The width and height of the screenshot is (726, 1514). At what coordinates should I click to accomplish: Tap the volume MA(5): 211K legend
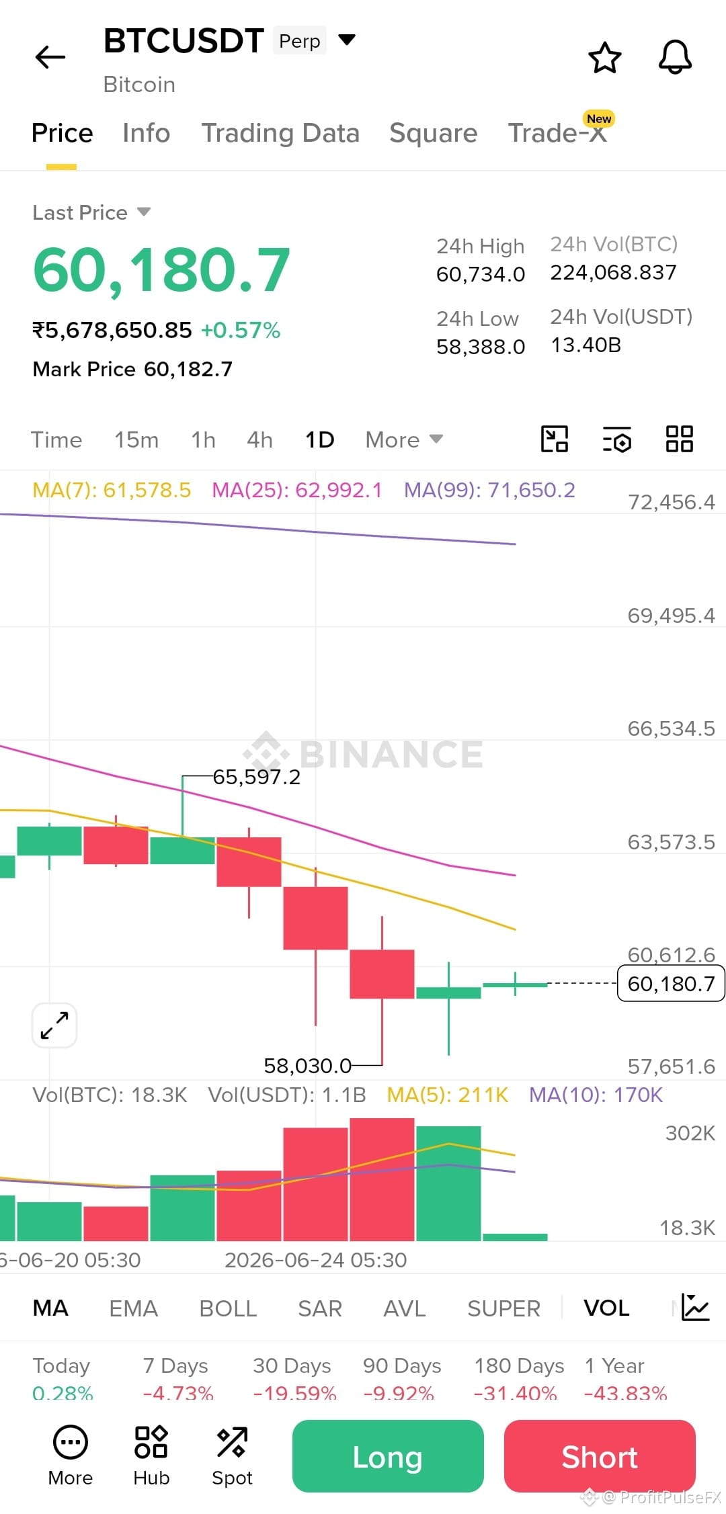coord(448,1095)
